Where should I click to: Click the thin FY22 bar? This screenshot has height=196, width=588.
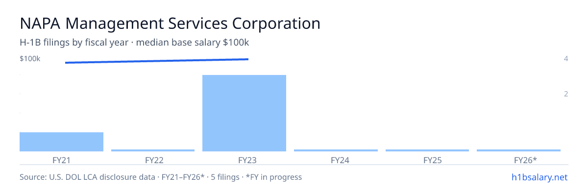153,150
